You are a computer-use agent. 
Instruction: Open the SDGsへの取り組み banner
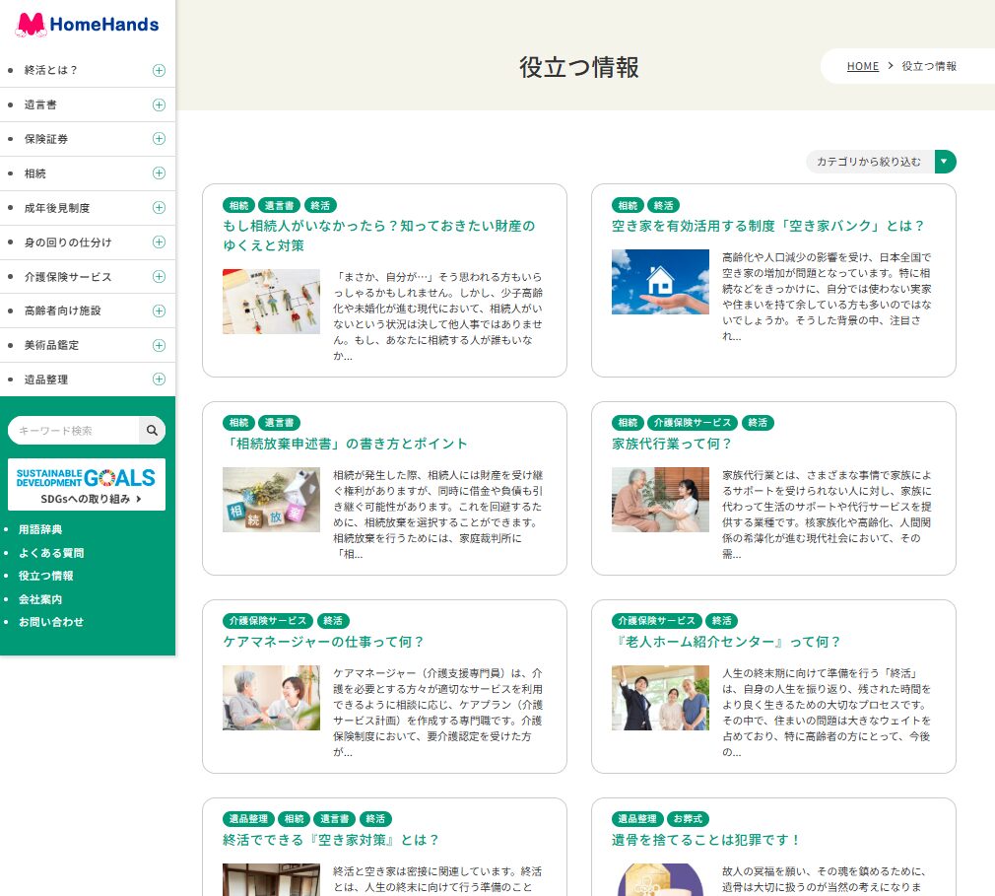pos(87,485)
